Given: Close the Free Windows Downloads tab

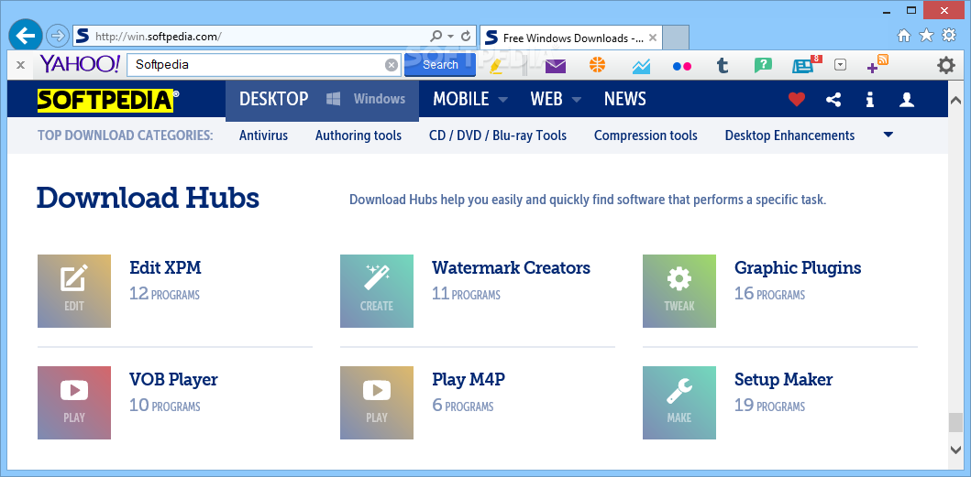Looking at the screenshot, I should (652, 38).
